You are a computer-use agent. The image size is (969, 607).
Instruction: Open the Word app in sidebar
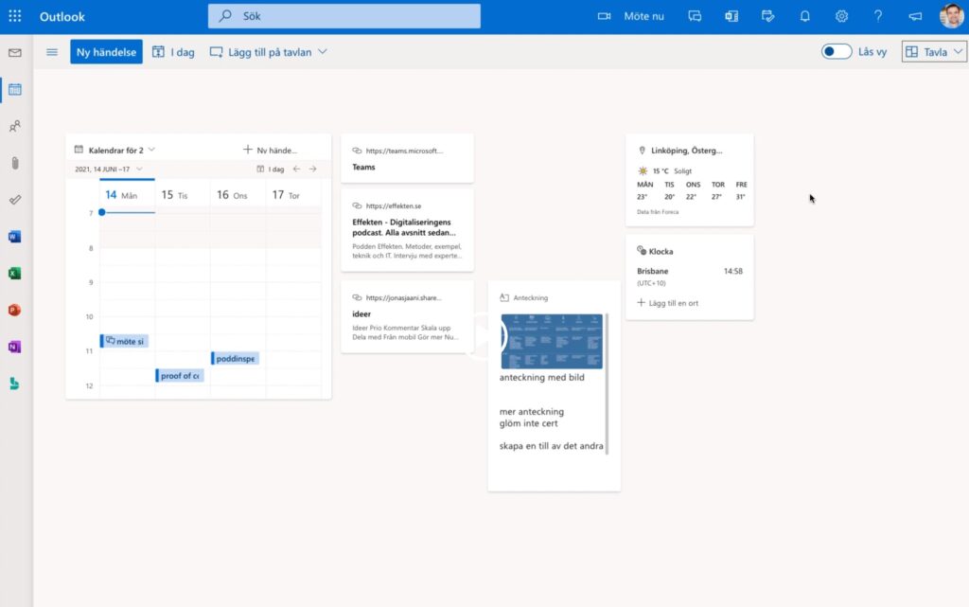click(x=15, y=237)
